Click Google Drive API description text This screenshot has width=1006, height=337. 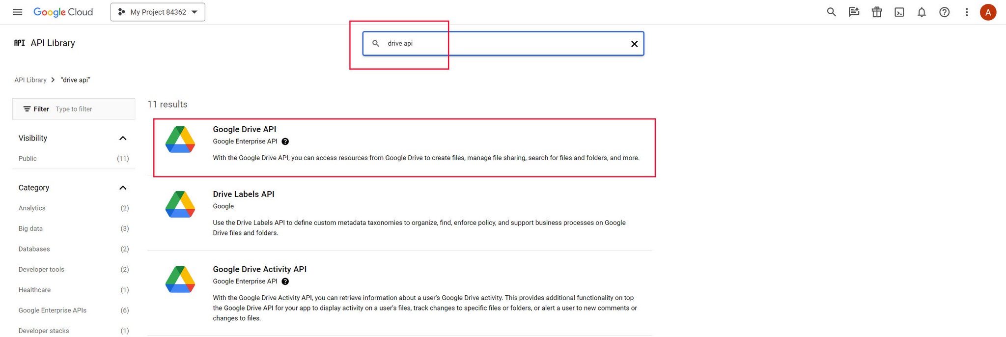click(x=426, y=158)
